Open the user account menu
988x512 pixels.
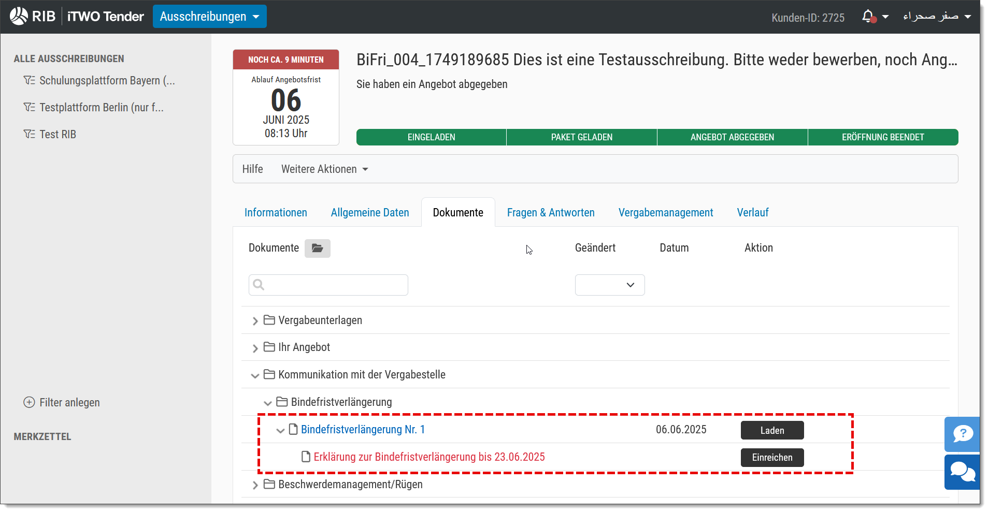click(937, 16)
